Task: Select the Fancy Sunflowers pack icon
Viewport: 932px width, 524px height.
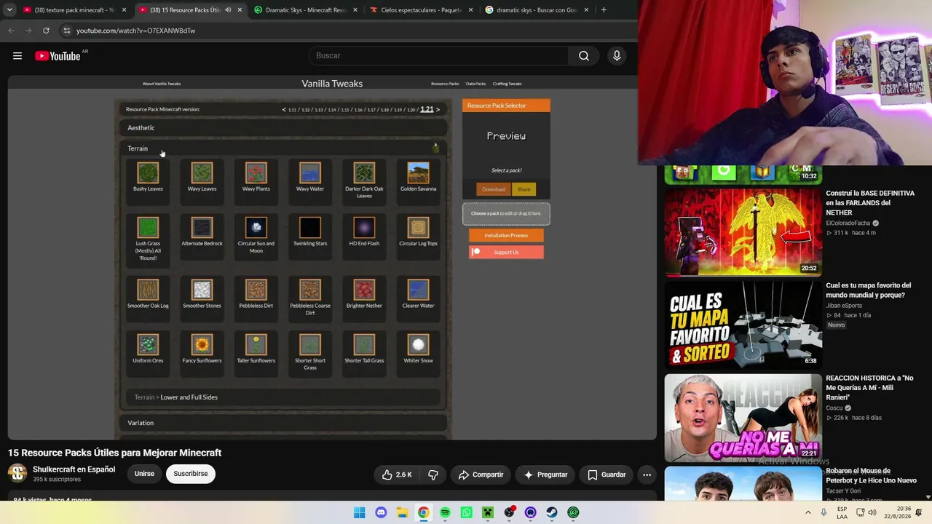Action: [x=202, y=344]
